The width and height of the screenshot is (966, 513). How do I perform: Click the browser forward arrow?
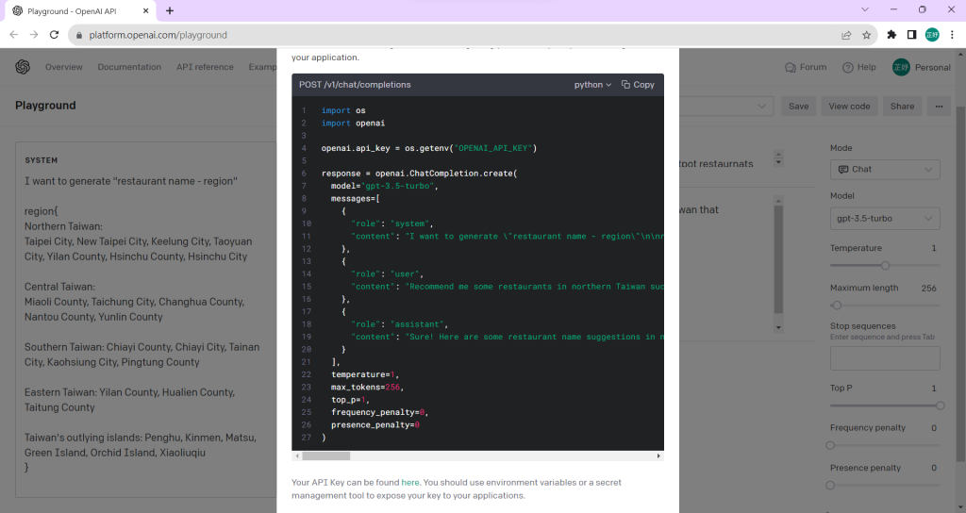pyautogui.click(x=34, y=35)
